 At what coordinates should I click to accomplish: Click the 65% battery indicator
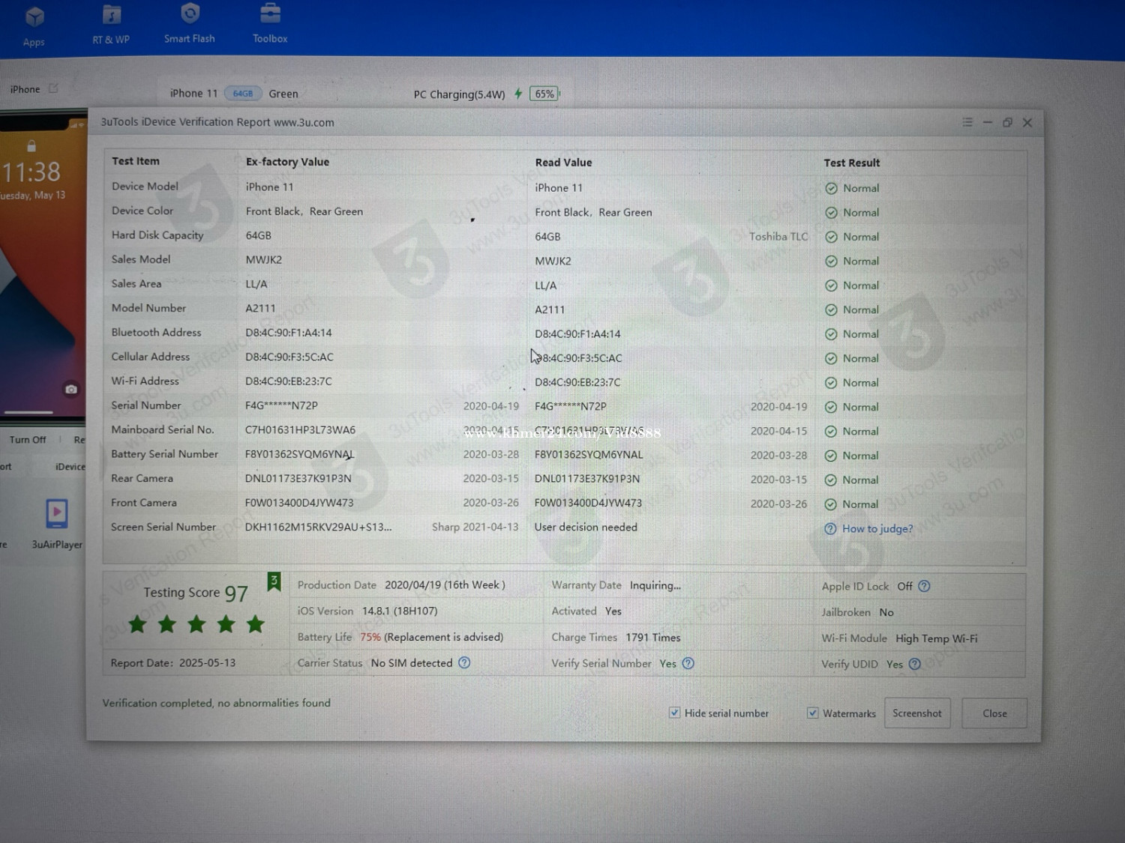[544, 94]
